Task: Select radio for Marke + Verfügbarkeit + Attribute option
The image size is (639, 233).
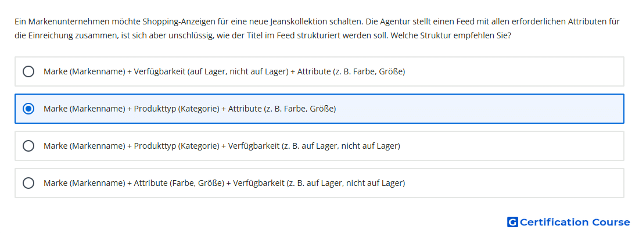Action: click(x=28, y=71)
